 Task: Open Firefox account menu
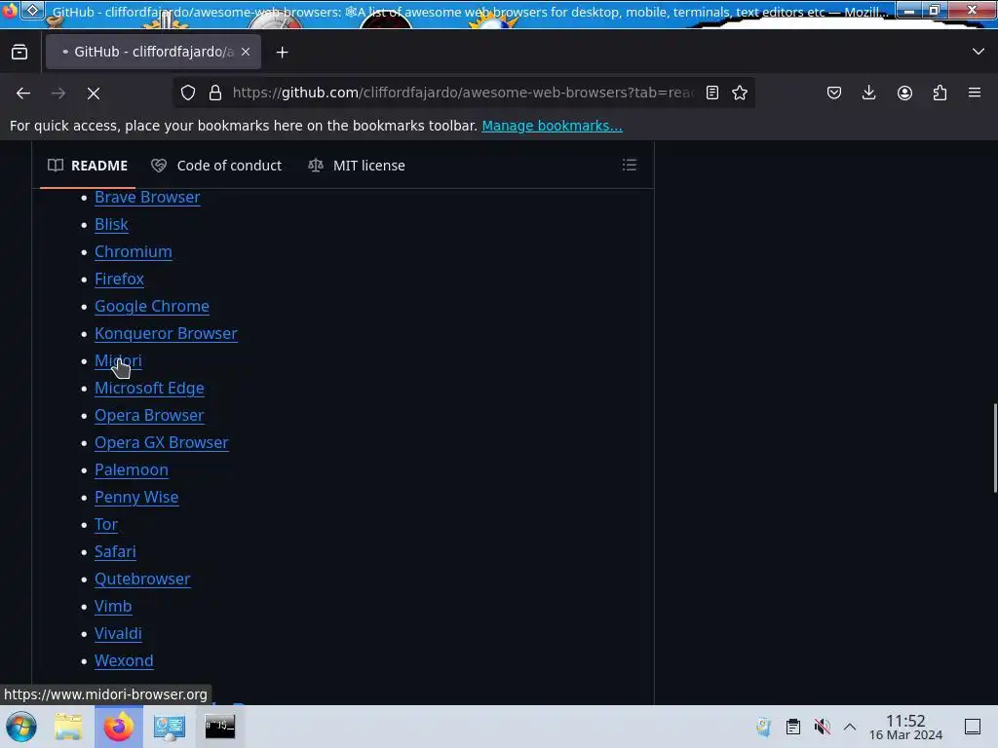point(904,93)
